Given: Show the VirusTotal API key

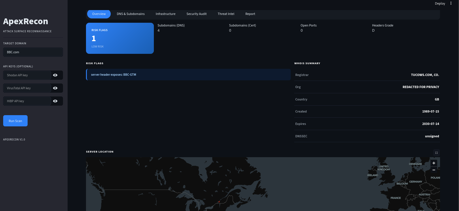Looking at the screenshot, I should [55, 88].
